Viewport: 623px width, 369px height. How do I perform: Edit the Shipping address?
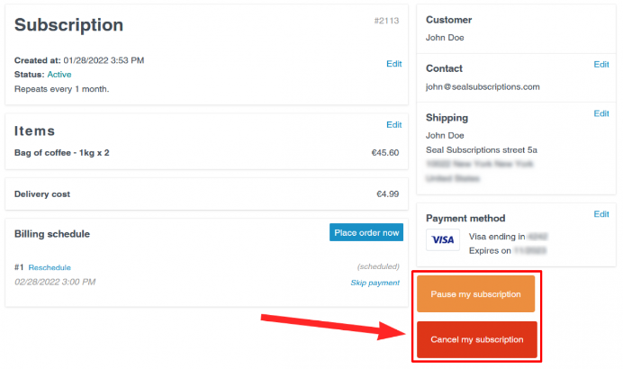click(x=601, y=113)
